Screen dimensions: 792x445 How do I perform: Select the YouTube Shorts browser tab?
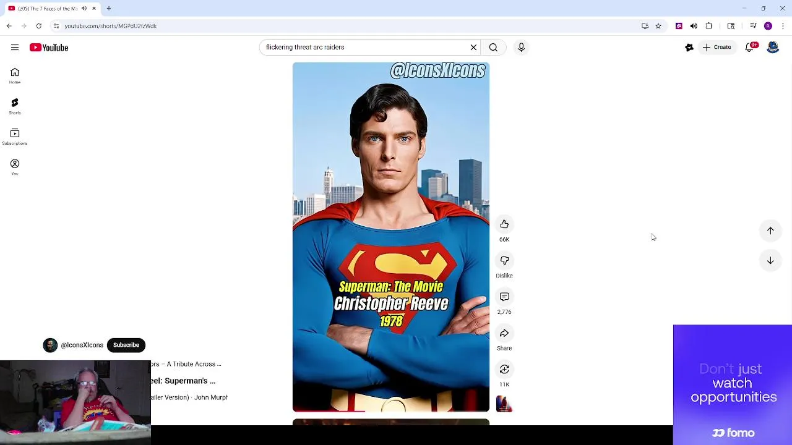[52, 9]
